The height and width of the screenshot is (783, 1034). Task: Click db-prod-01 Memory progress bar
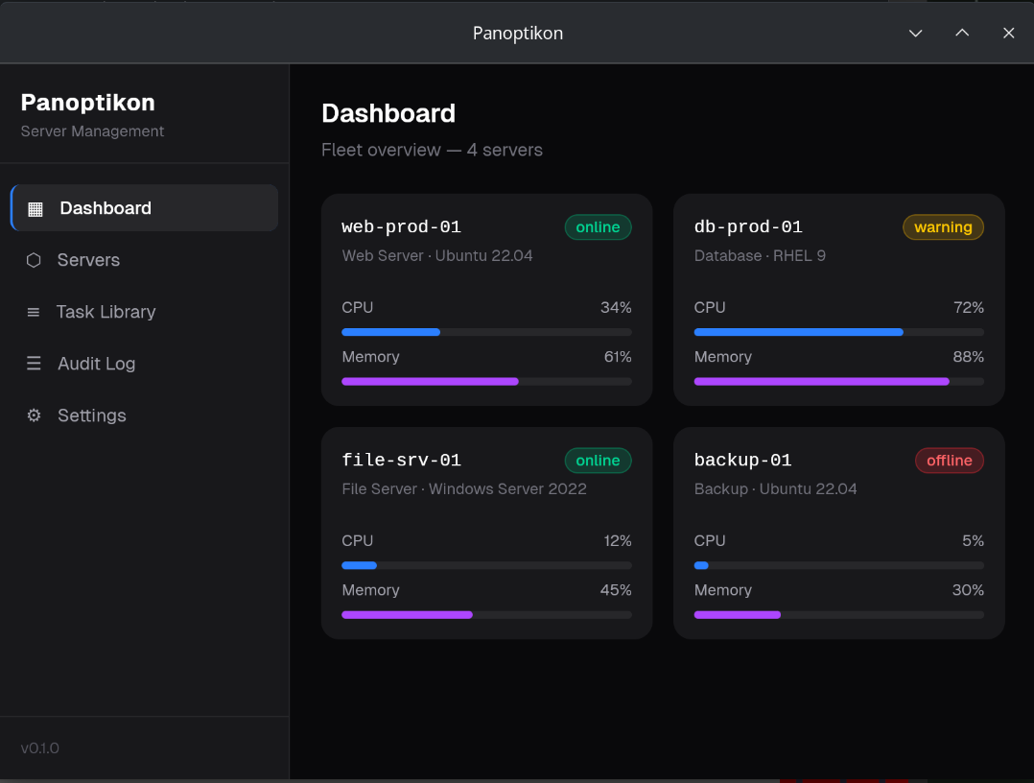point(838,381)
